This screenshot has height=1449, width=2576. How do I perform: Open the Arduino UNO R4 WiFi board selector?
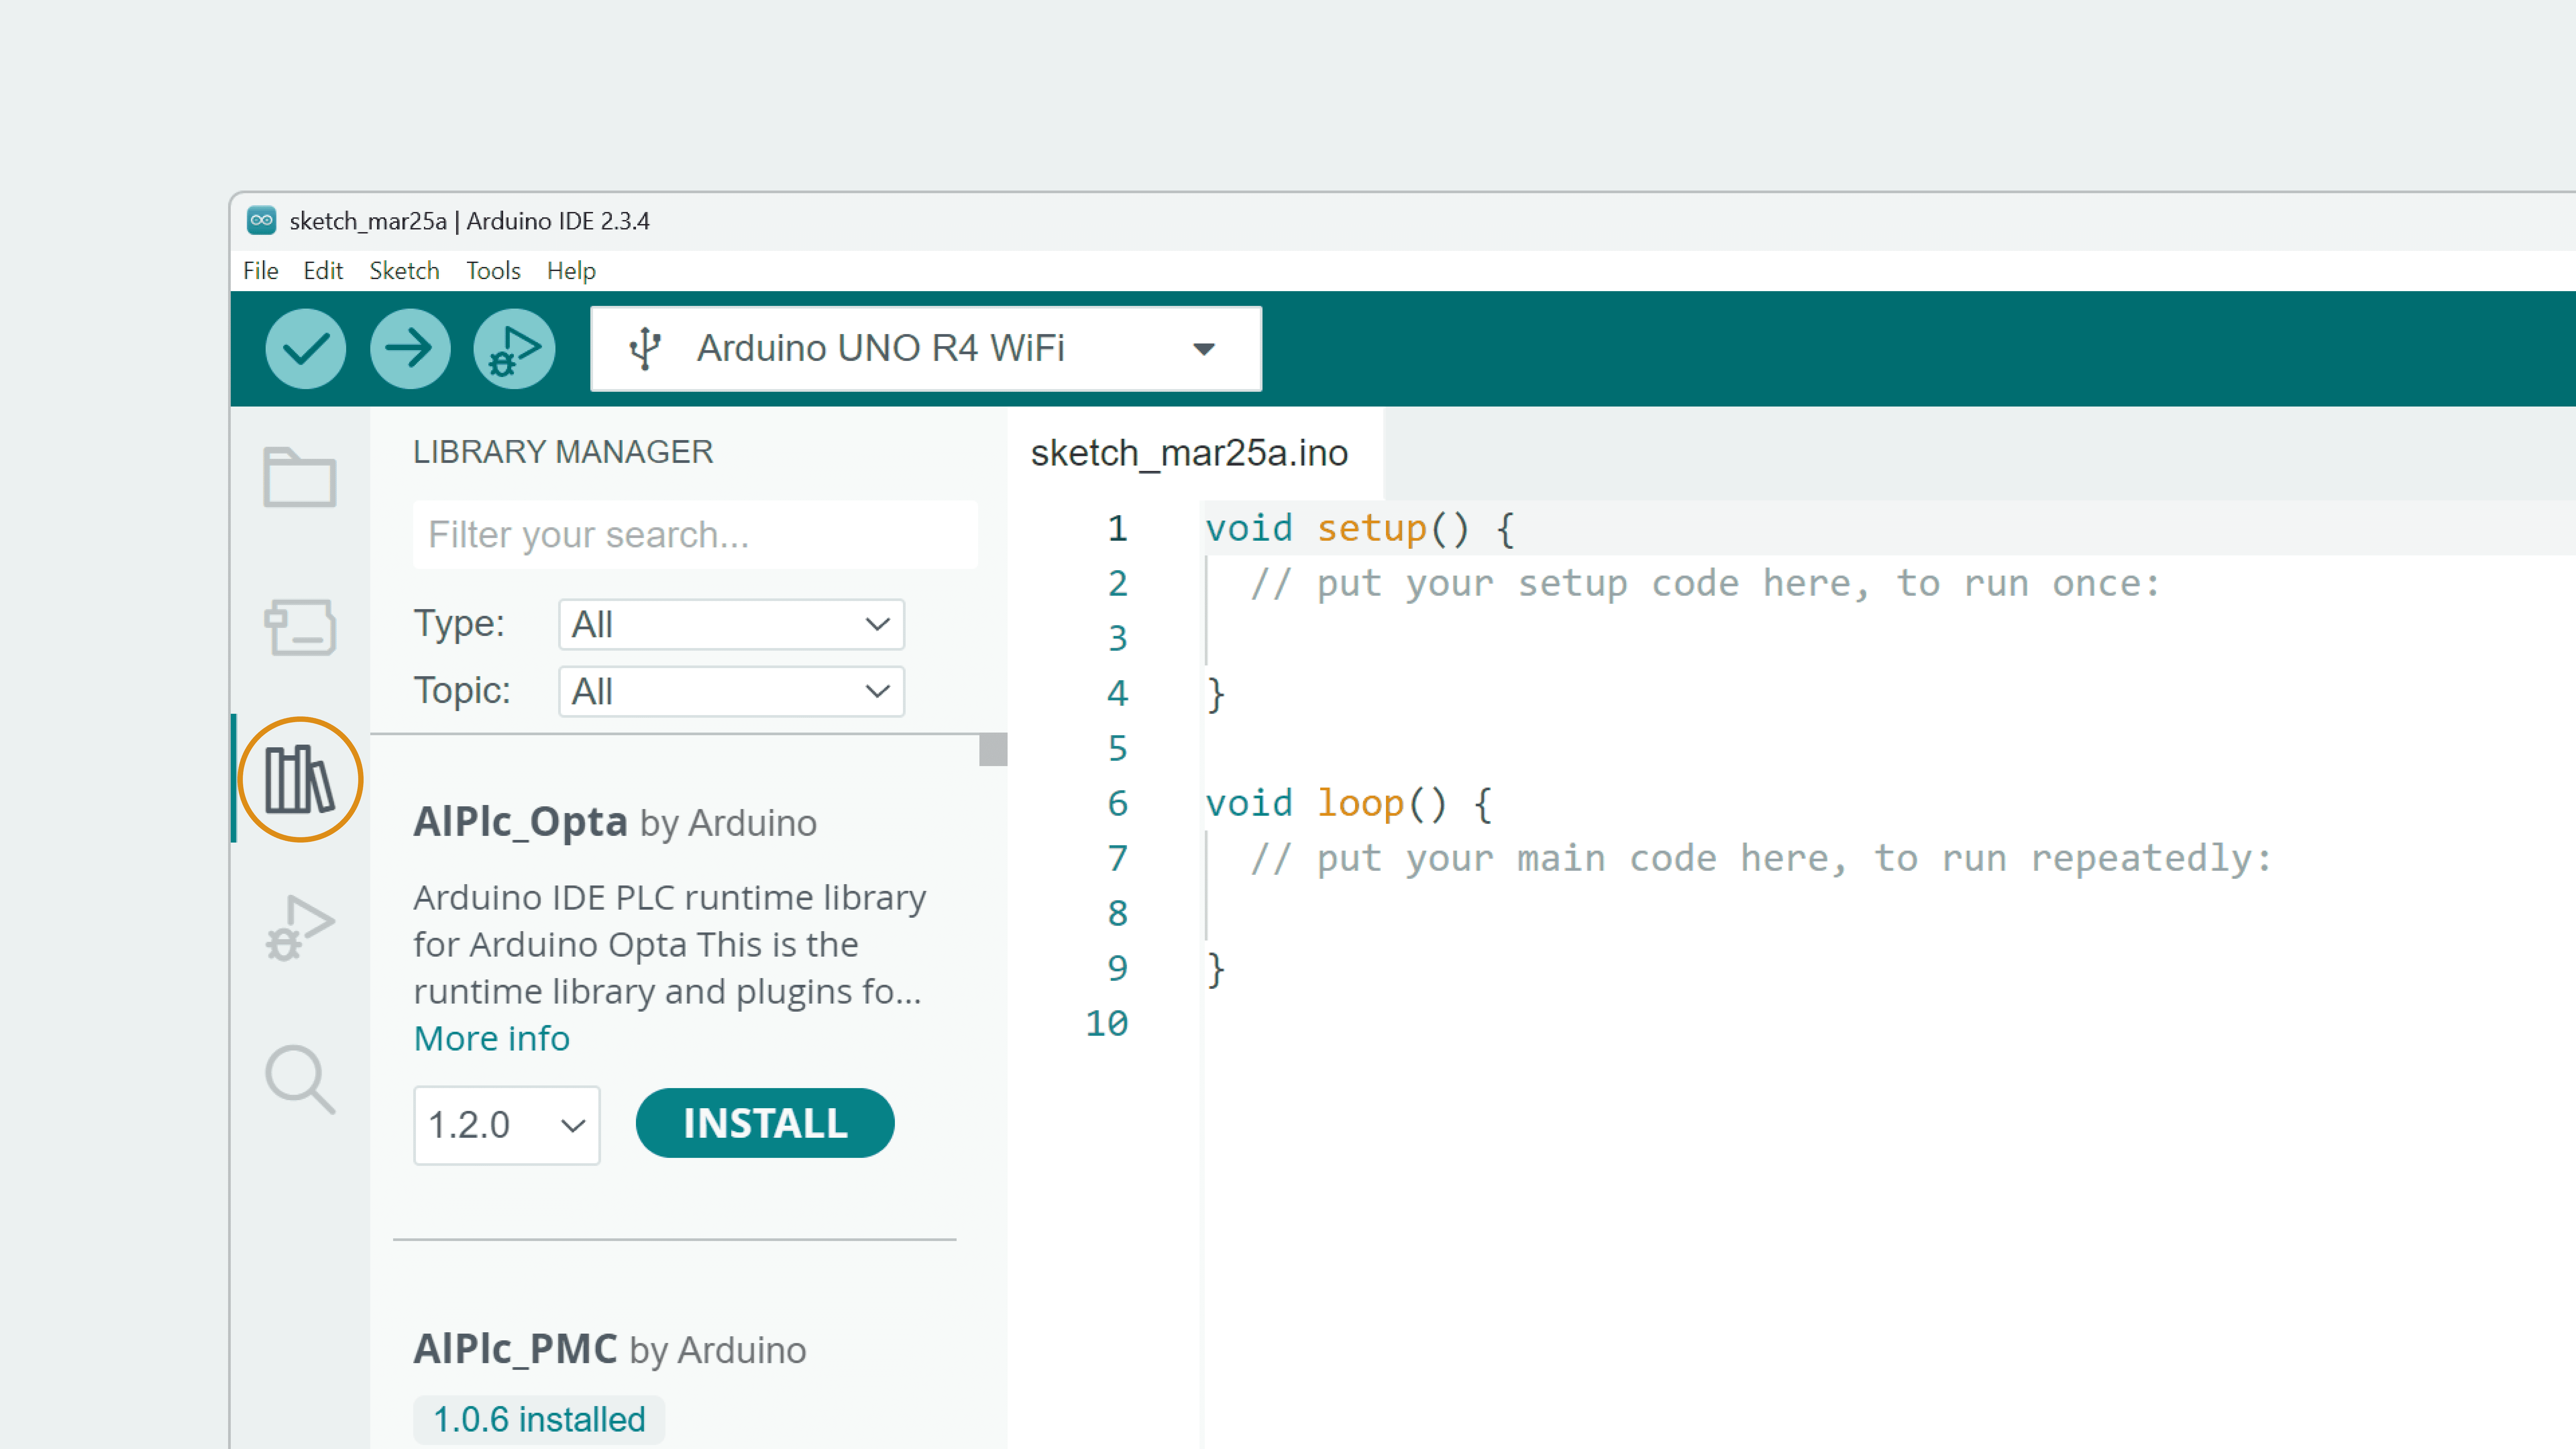tap(925, 348)
